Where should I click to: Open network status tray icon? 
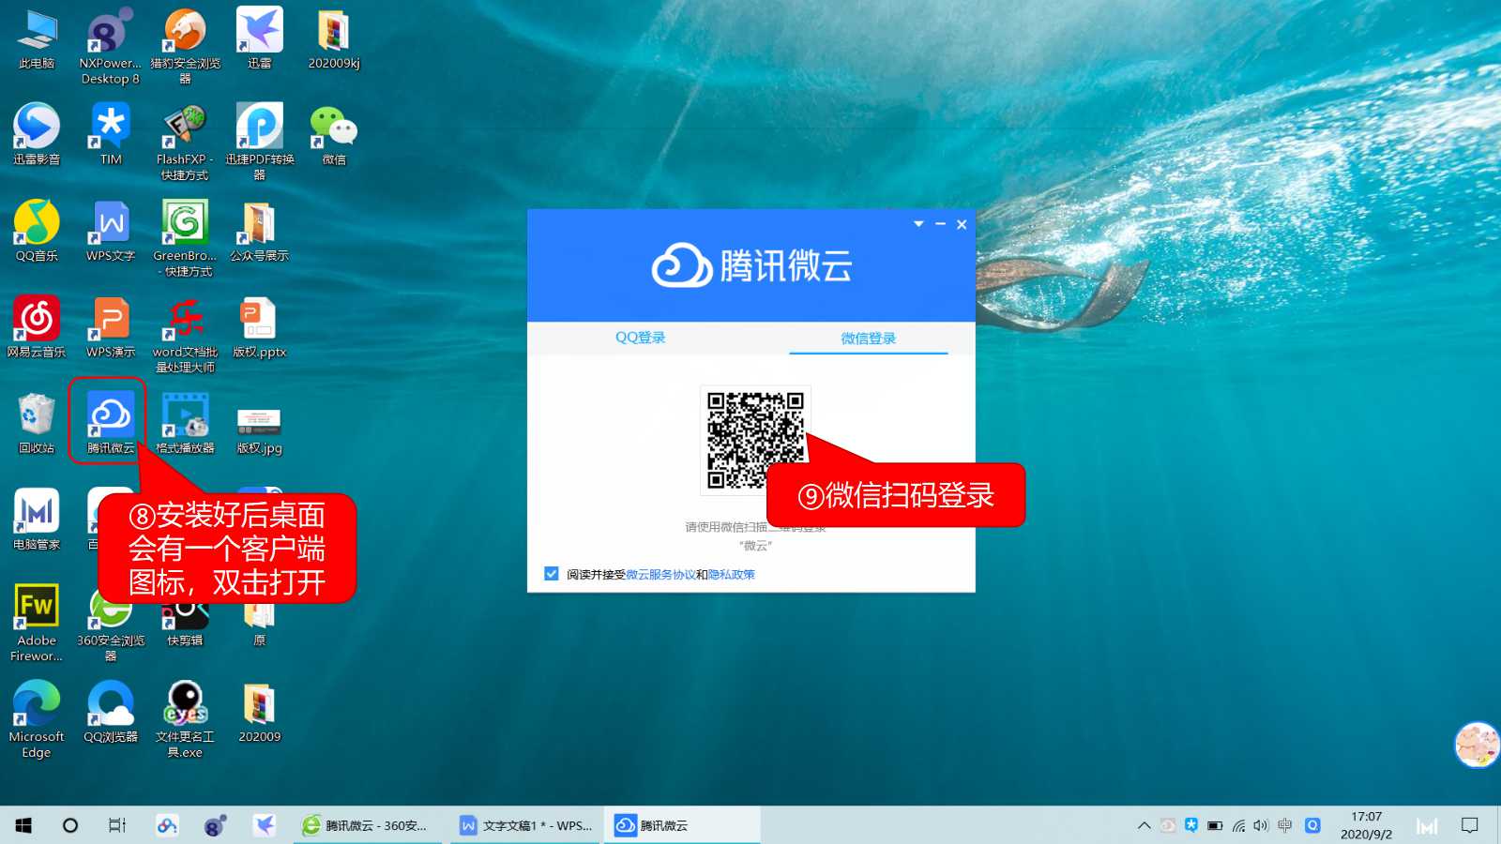(1238, 825)
